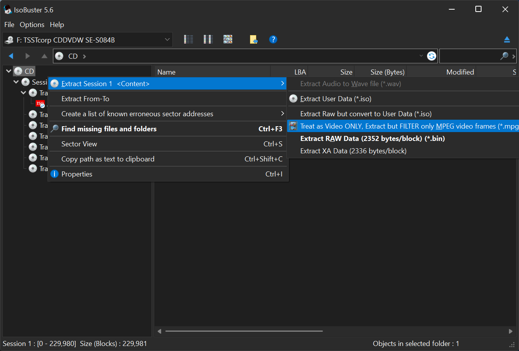Switch to the thumbnails view
The image size is (519, 351).
pyautogui.click(x=228, y=39)
